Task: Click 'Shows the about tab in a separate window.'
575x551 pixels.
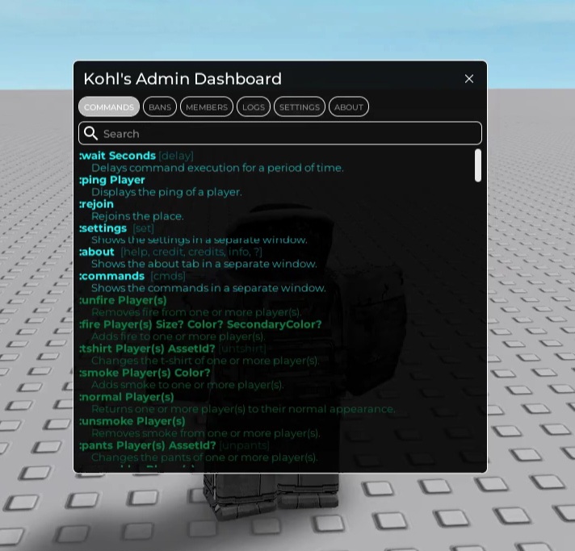Action: 204,264
